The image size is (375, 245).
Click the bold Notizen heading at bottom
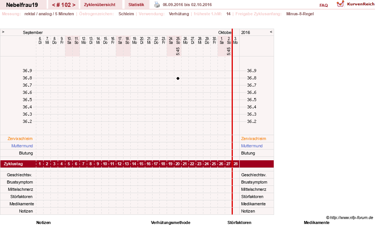[x=44, y=222]
